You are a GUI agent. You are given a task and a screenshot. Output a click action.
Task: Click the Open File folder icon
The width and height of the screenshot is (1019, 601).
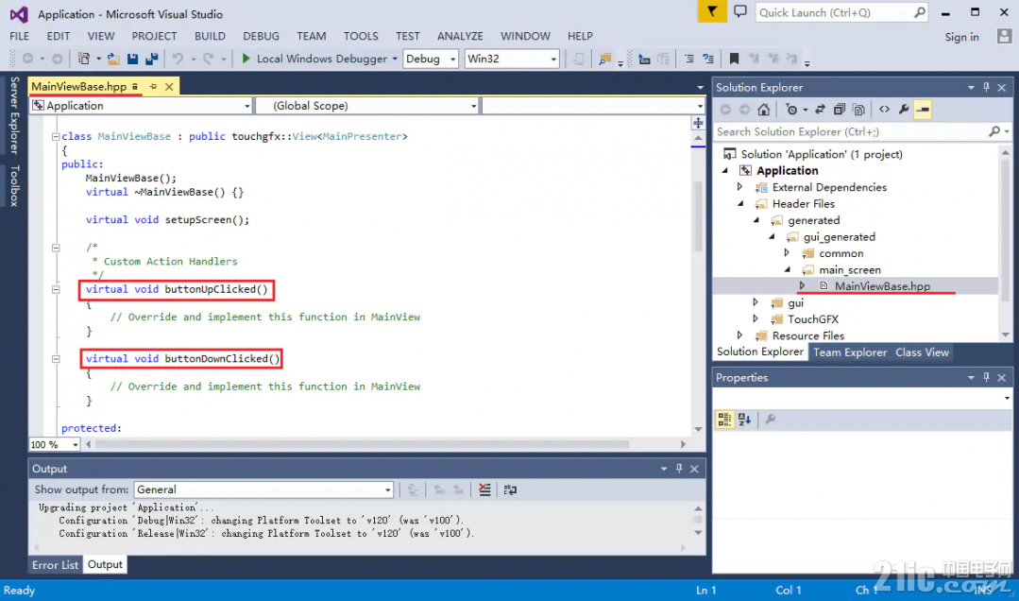113,59
